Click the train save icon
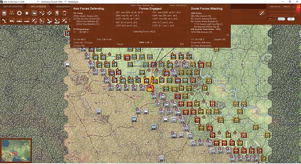 (x=57, y=13)
